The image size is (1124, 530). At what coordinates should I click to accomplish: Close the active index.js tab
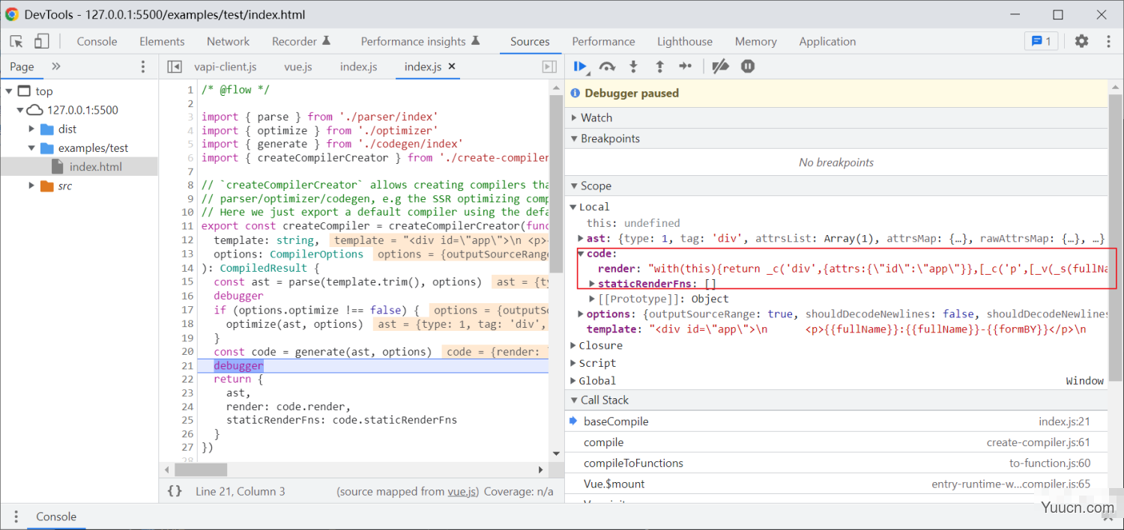pyautogui.click(x=452, y=67)
